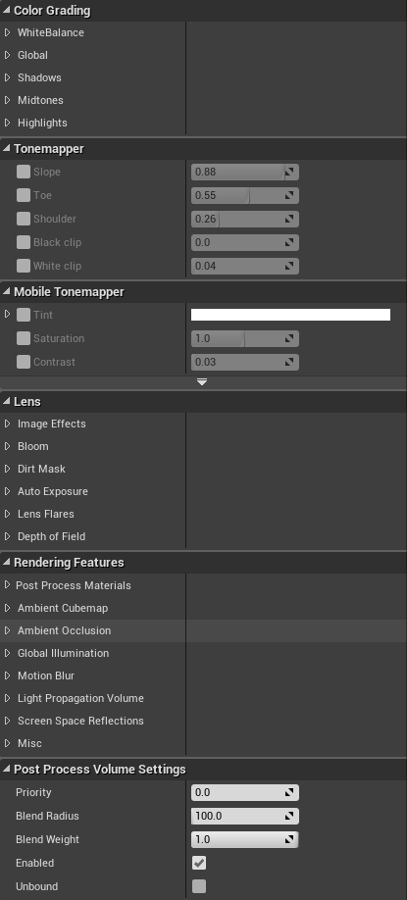
Task: Expand the Ambient Occlusion category
Action: click(8, 630)
